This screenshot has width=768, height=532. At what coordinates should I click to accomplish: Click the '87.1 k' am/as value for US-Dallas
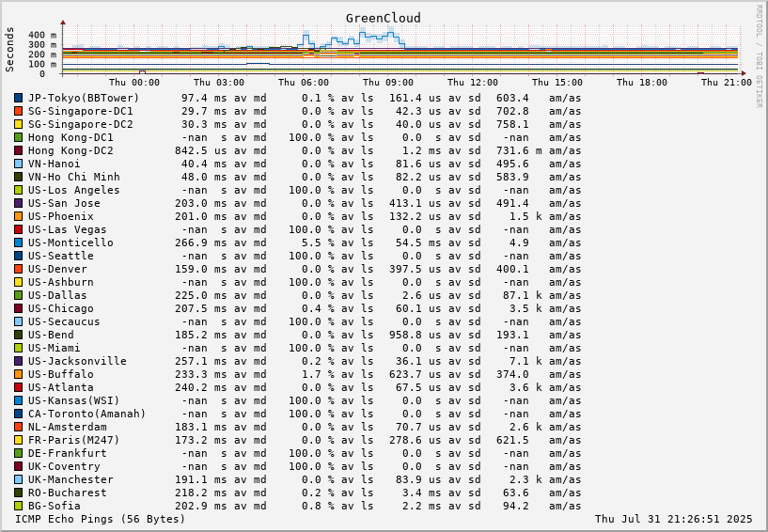tap(522, 295)
